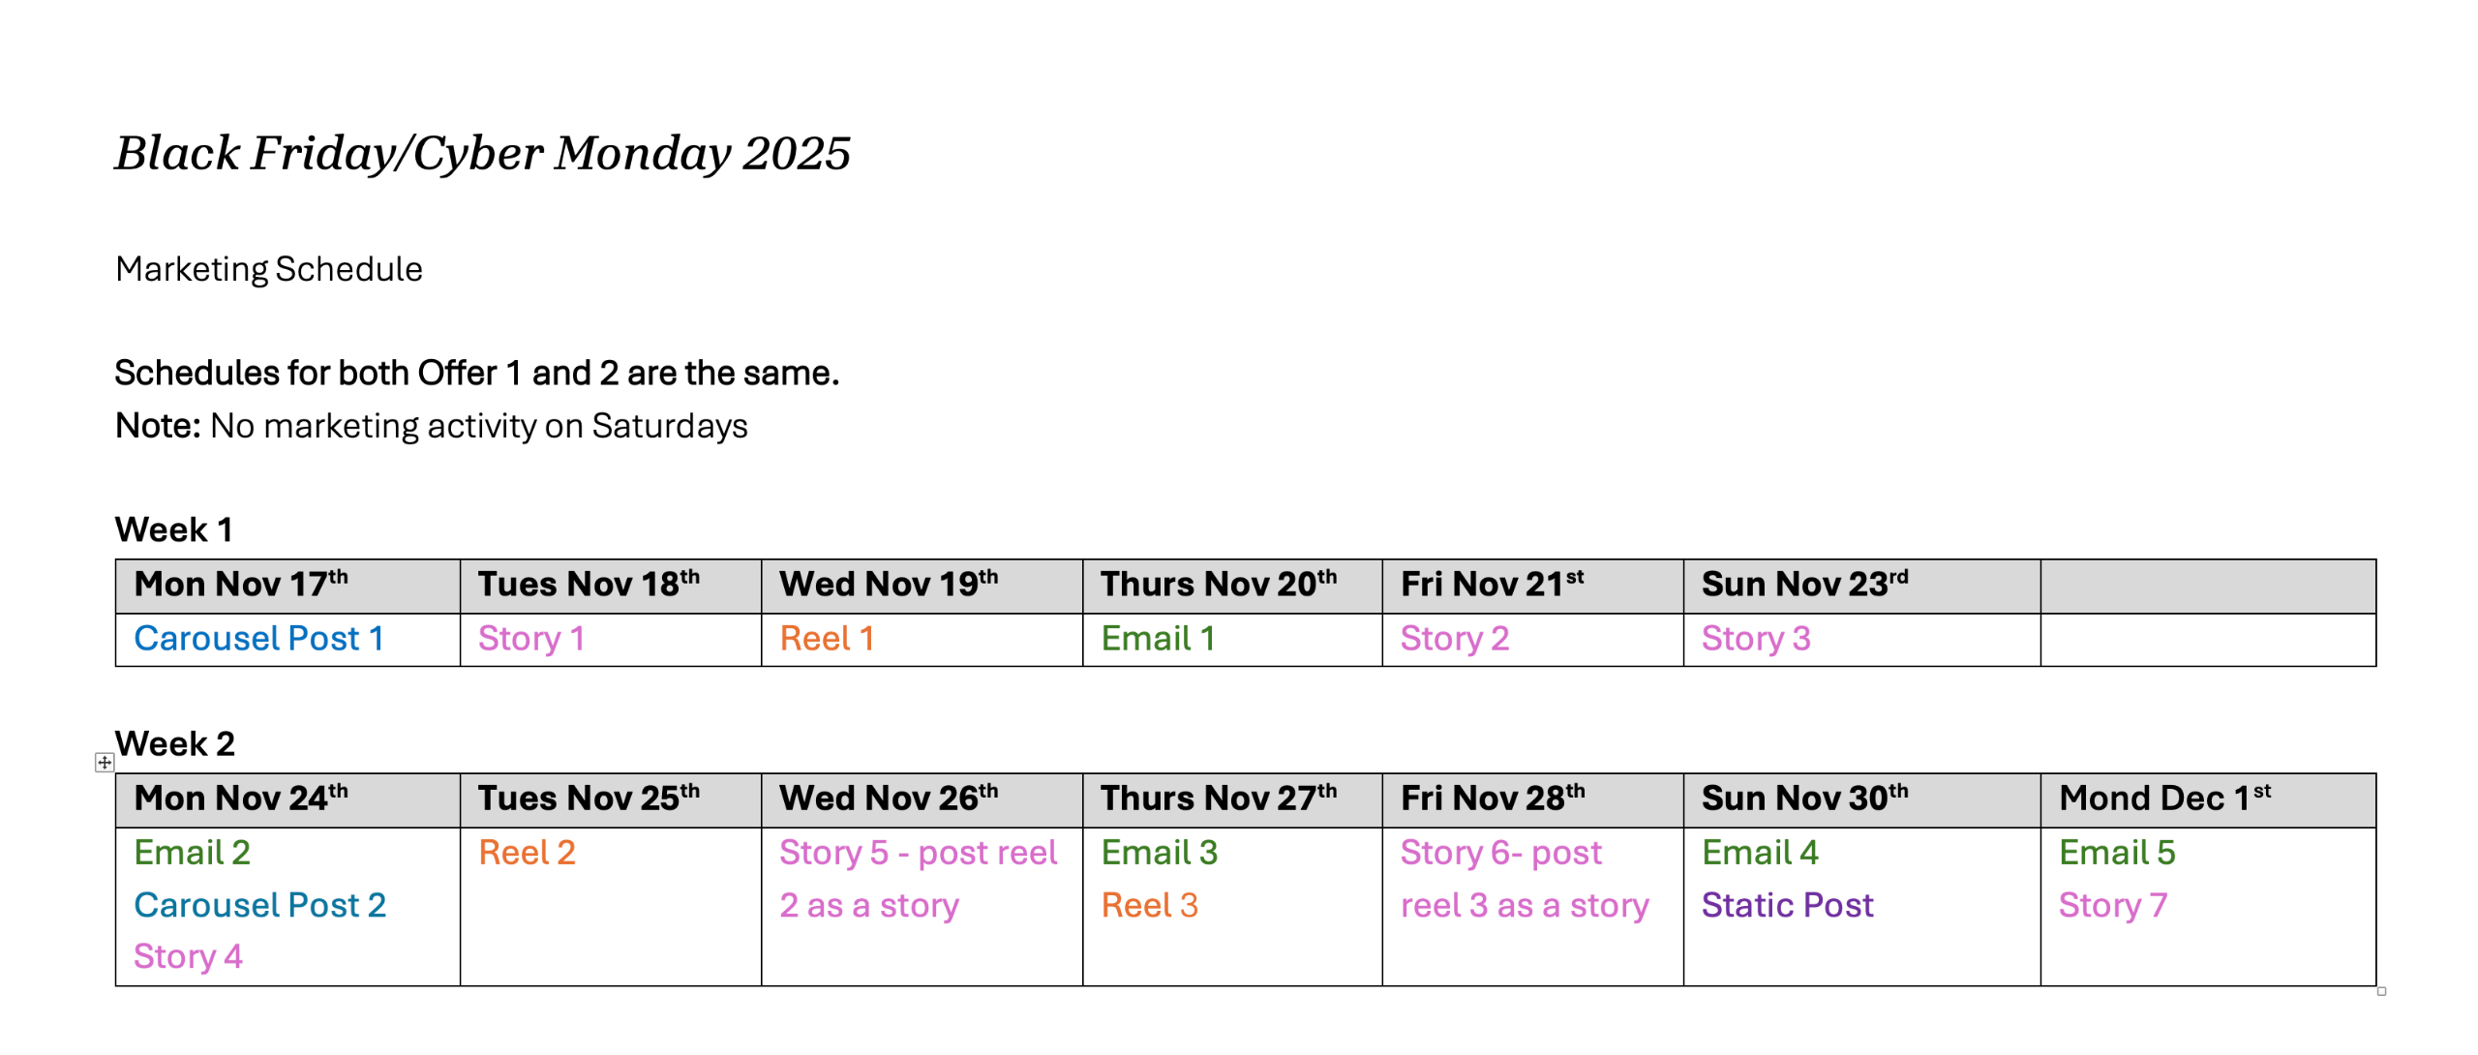Click the Marketing Schedule subtitle

click(269, 269)
